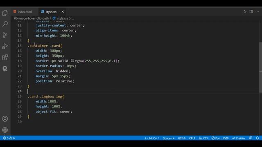Image resolution: width=262 pixels, height=147 pixels.
Task: Place cursor on 'overflow: hidden;' line
Action: (53, 71)
